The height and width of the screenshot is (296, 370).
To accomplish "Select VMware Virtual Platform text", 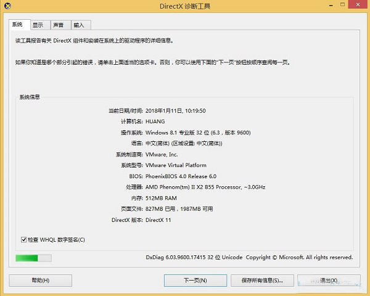I will click(x=176, y=165).
